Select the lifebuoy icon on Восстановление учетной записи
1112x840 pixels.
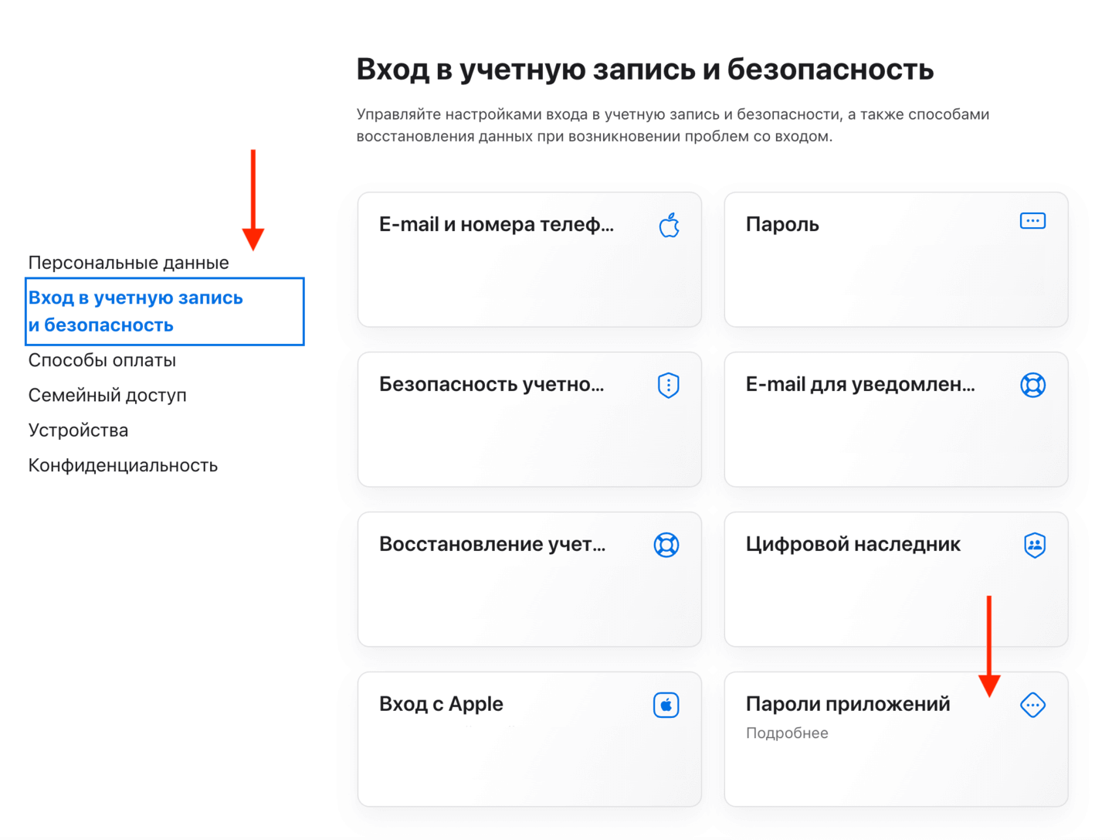tap(667, 544)
